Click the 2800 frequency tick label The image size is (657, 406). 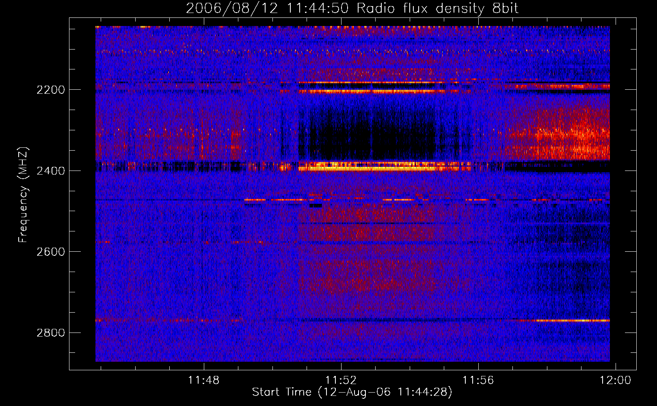[50, 333]
